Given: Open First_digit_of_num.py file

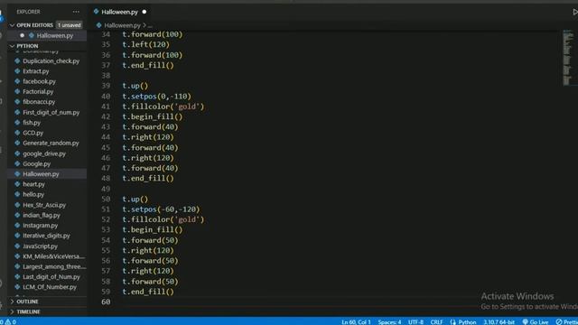Looking at the screenshot, I should 51,112.
